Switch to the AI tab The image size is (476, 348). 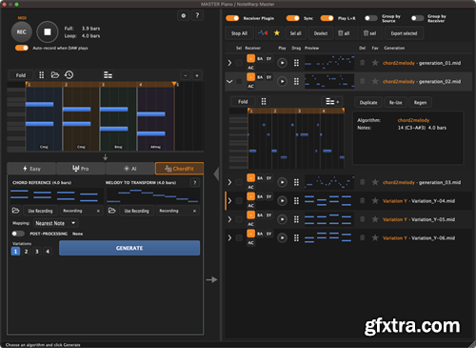(x=130, y=169)
